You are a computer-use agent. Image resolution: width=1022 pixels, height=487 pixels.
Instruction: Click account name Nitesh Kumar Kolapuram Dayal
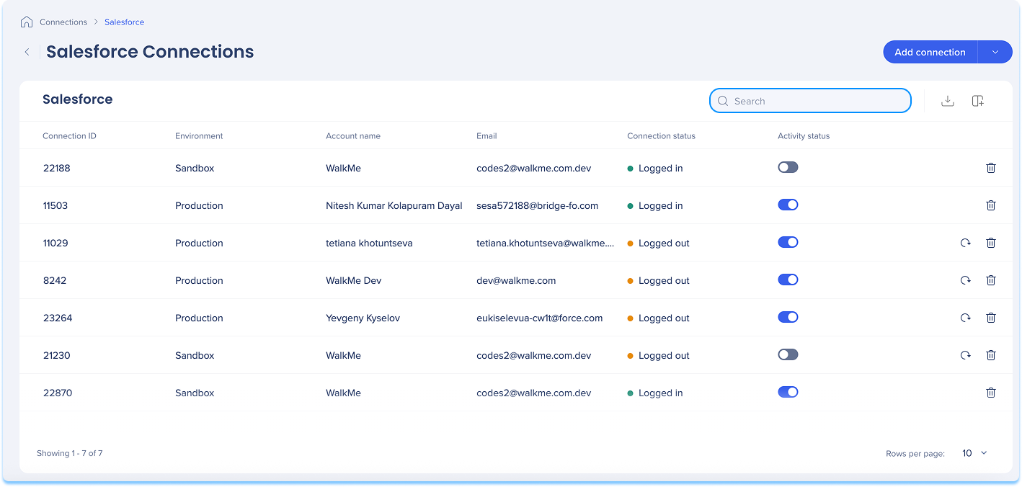[x=394, y=205]
